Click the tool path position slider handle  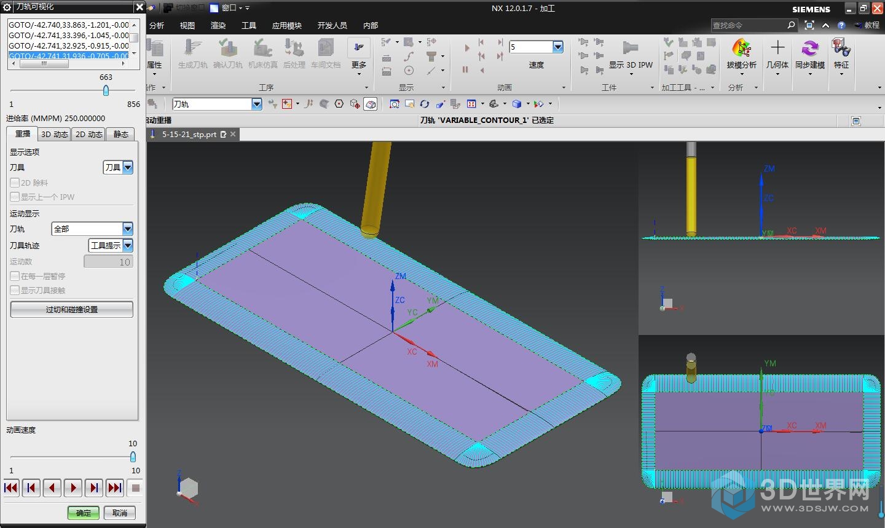point(106,90)
